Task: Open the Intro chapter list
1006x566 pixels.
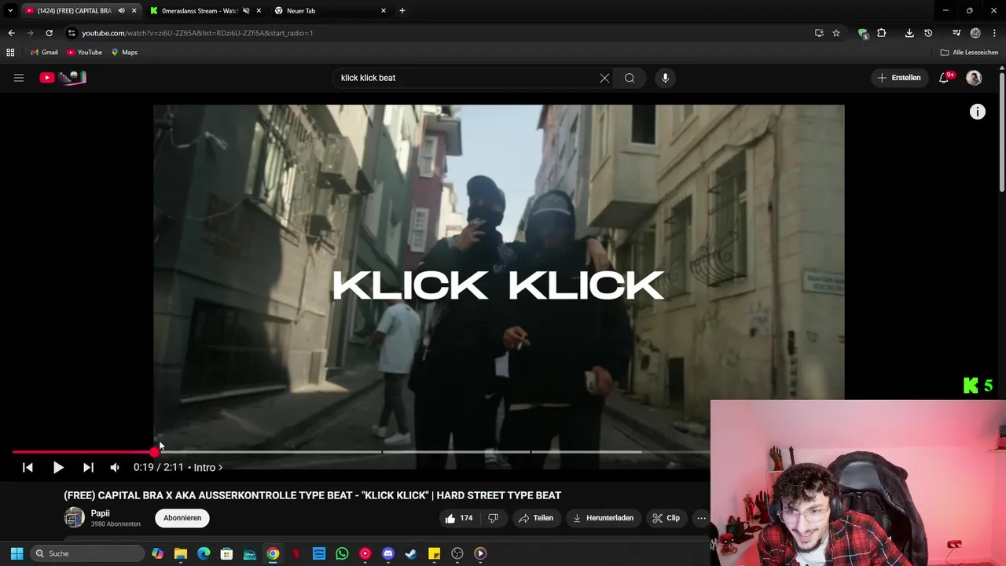Action: click(x=207, y=467)
